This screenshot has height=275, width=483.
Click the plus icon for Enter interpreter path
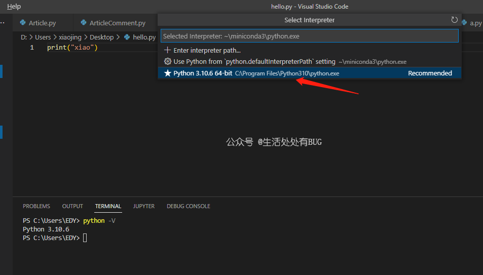tap(168, 50)
